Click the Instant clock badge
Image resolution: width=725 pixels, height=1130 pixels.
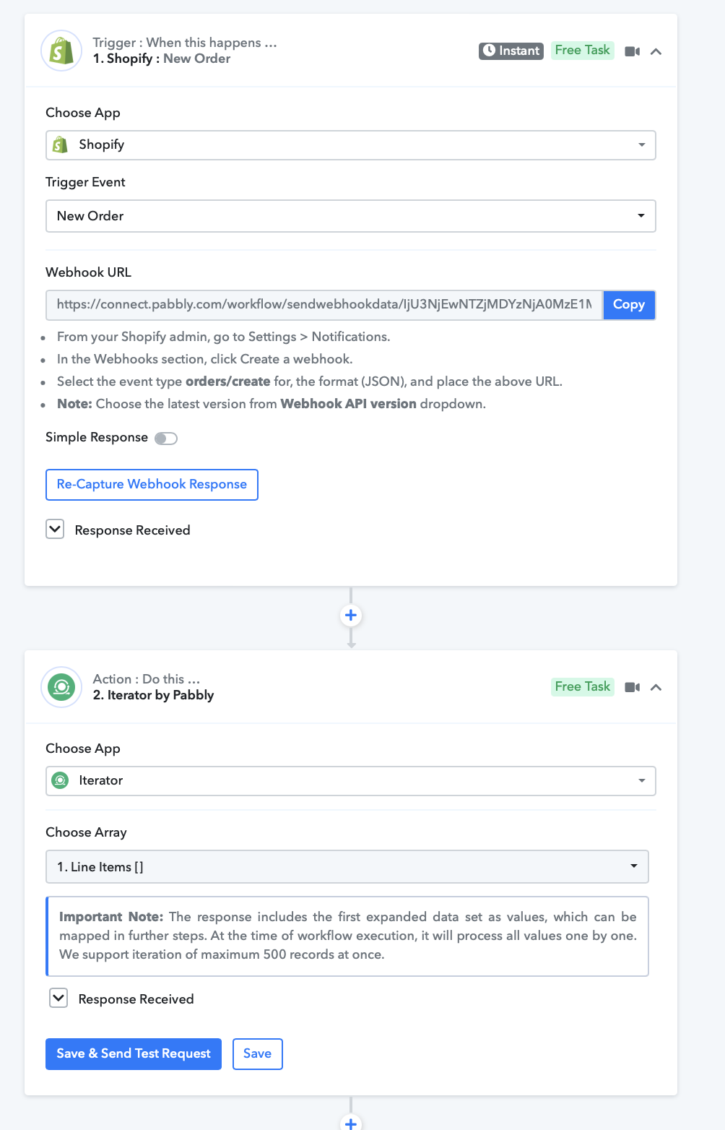point(511,51)
